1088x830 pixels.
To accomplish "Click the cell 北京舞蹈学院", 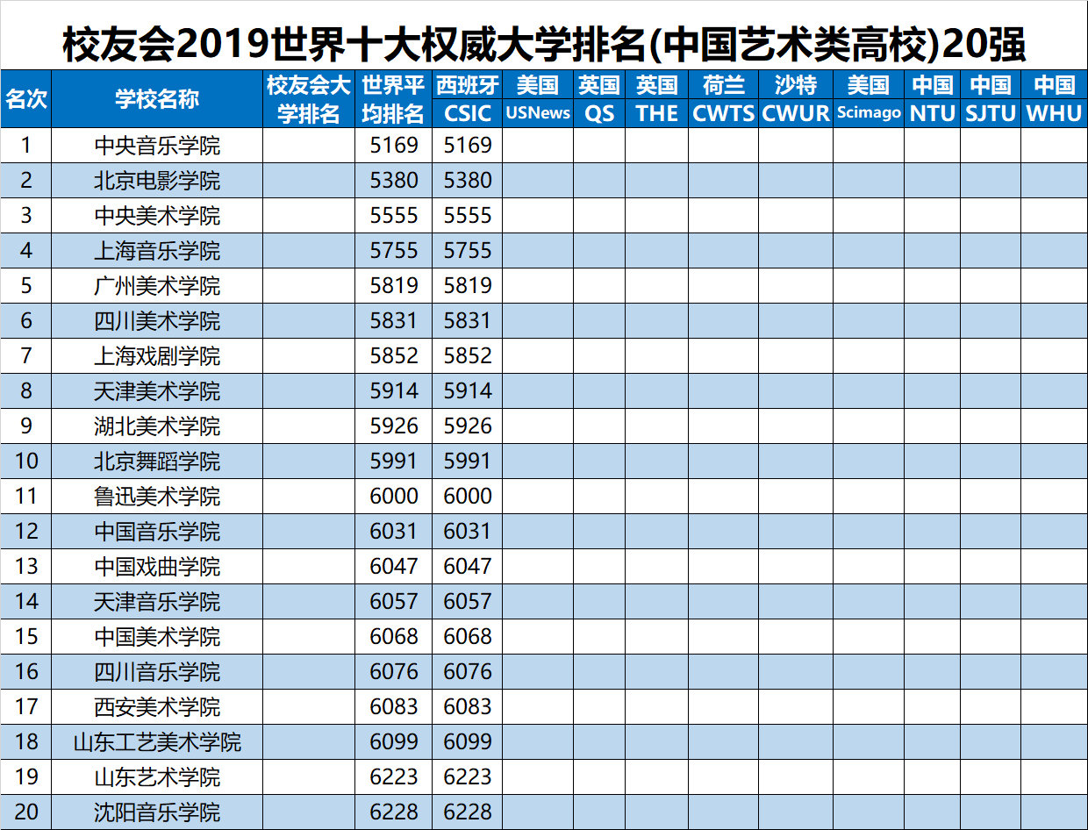I will click(157, 462).
